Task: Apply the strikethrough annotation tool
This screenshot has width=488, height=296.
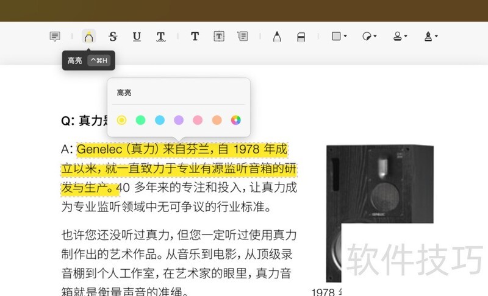Action: pyautogui.click(x=113, y=37)
